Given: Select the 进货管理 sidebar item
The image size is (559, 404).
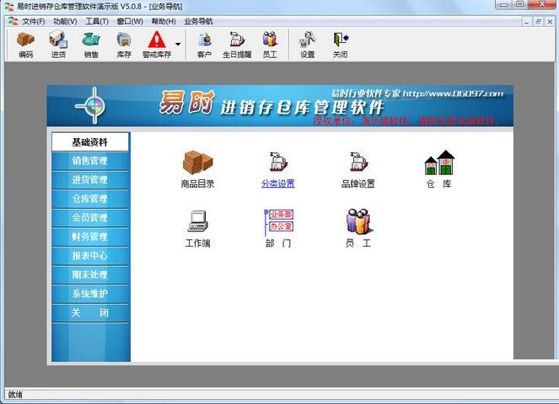Looking at the screenshot, I should click(x=90, y=180).
